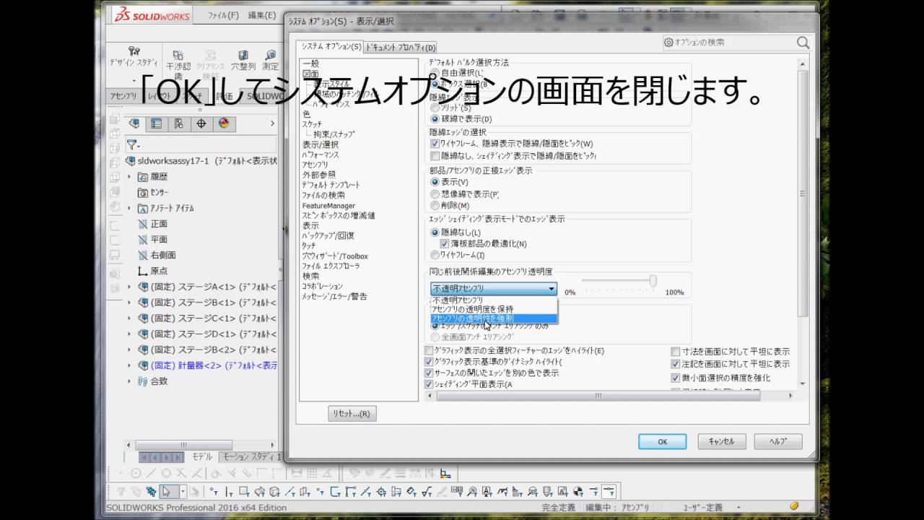Open the モデル bottom tab
The image size is (924, 520).
201,456
